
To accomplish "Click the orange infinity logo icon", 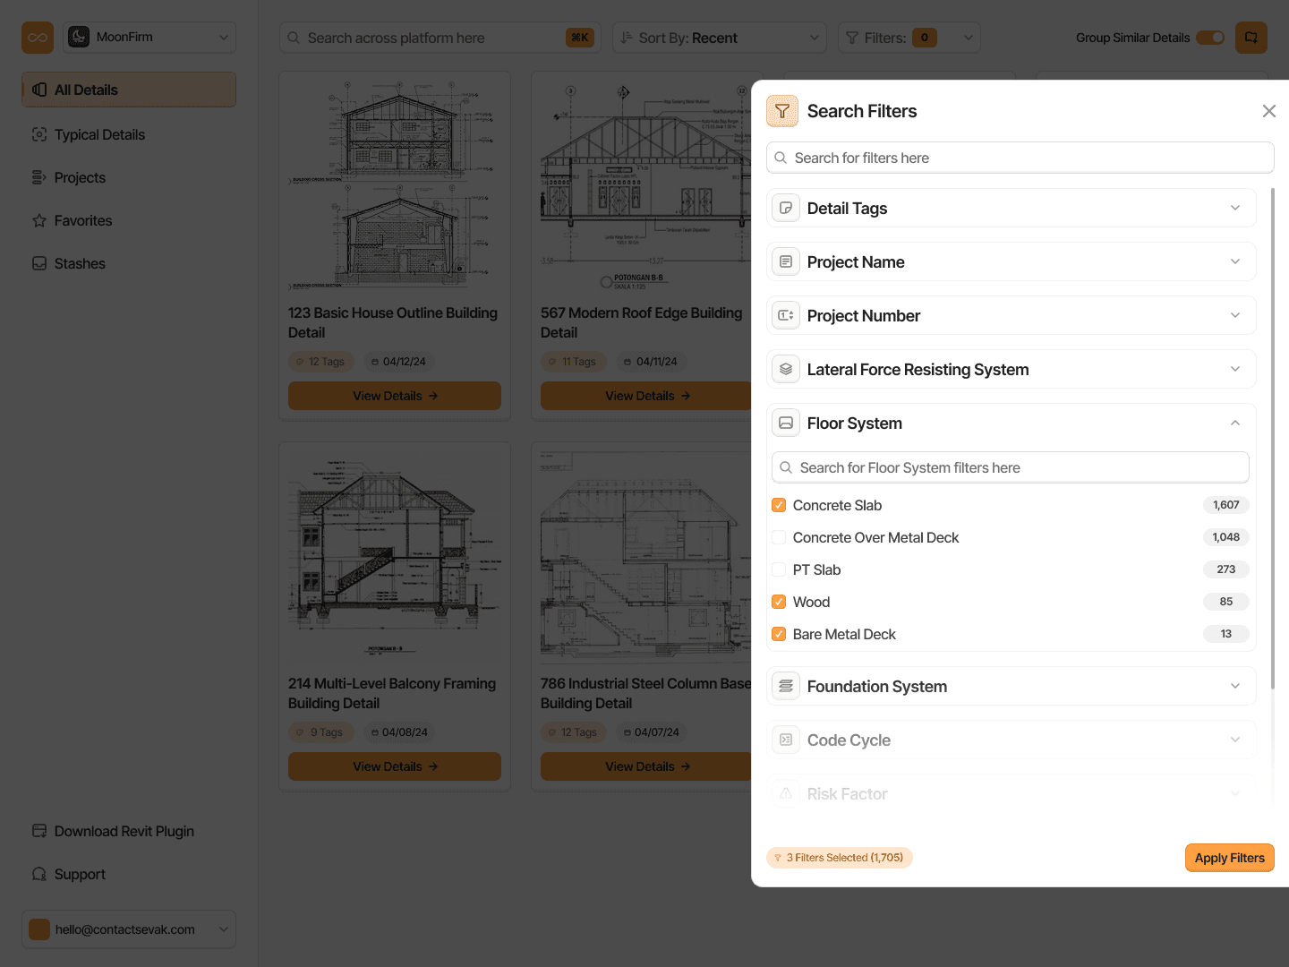I will point(38,38).
